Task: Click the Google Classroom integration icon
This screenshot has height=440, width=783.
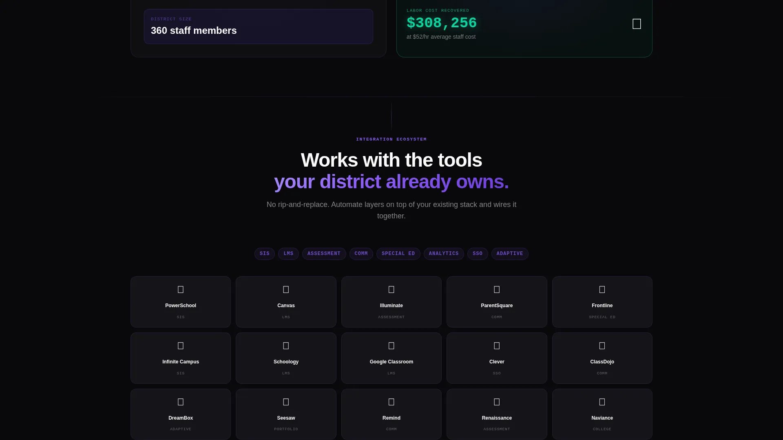Action: (x=391, y=346)
